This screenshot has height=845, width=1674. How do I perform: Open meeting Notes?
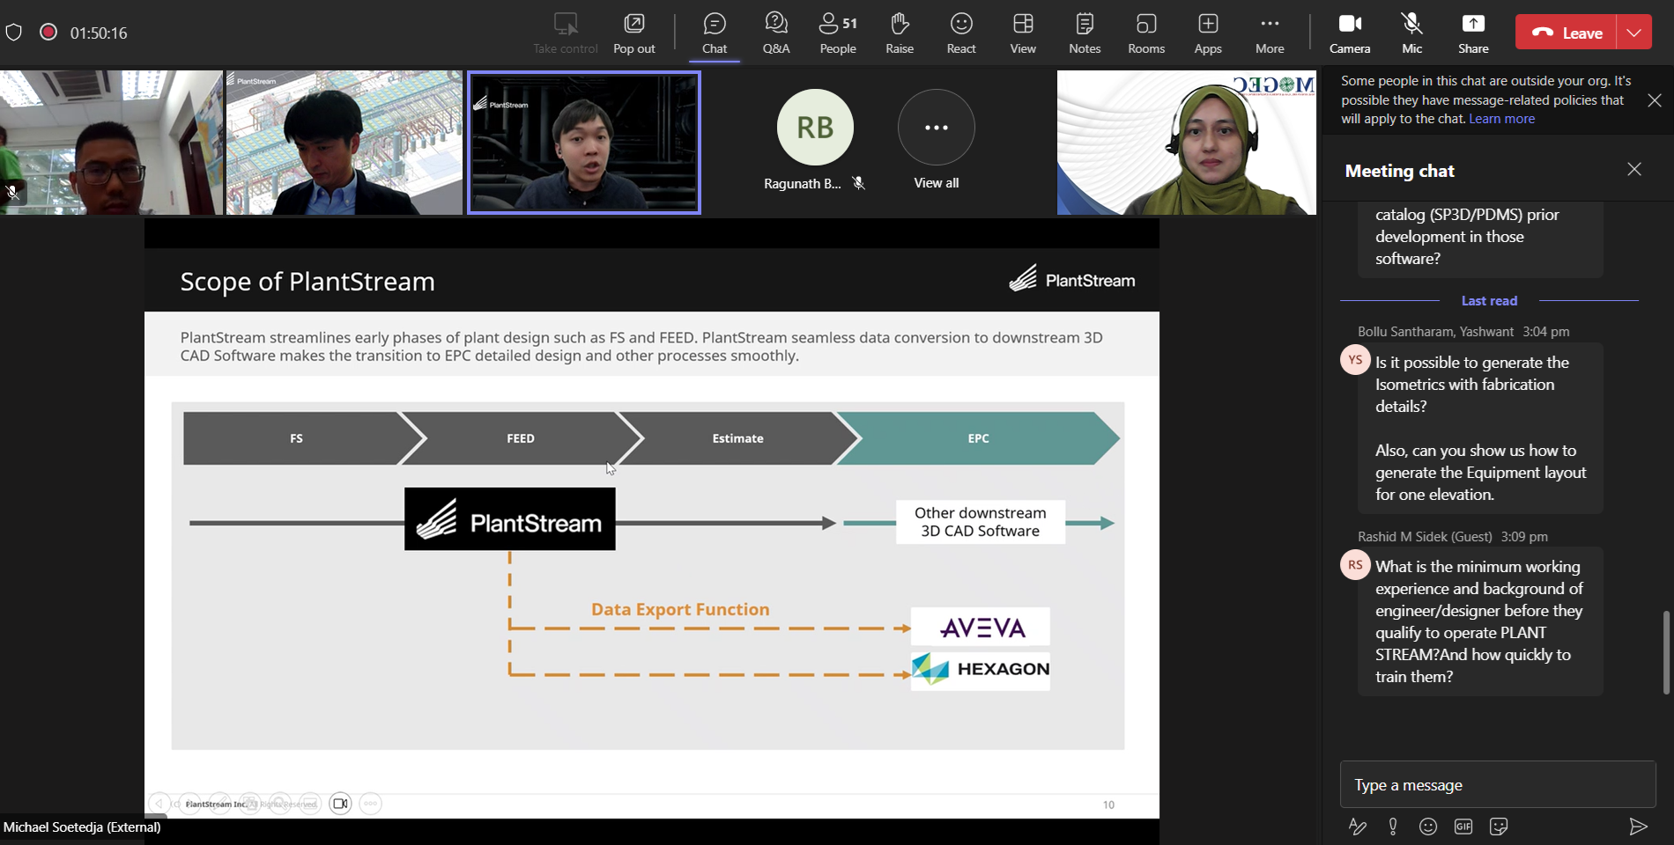click(1085, 33)
